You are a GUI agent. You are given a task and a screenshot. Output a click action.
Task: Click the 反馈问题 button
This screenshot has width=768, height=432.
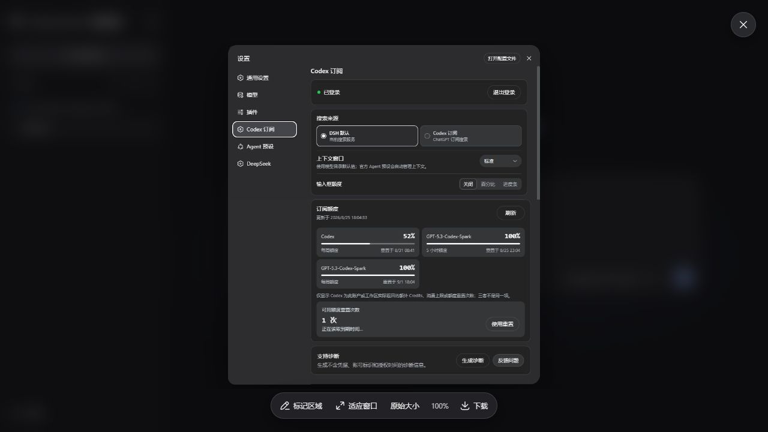508,361
